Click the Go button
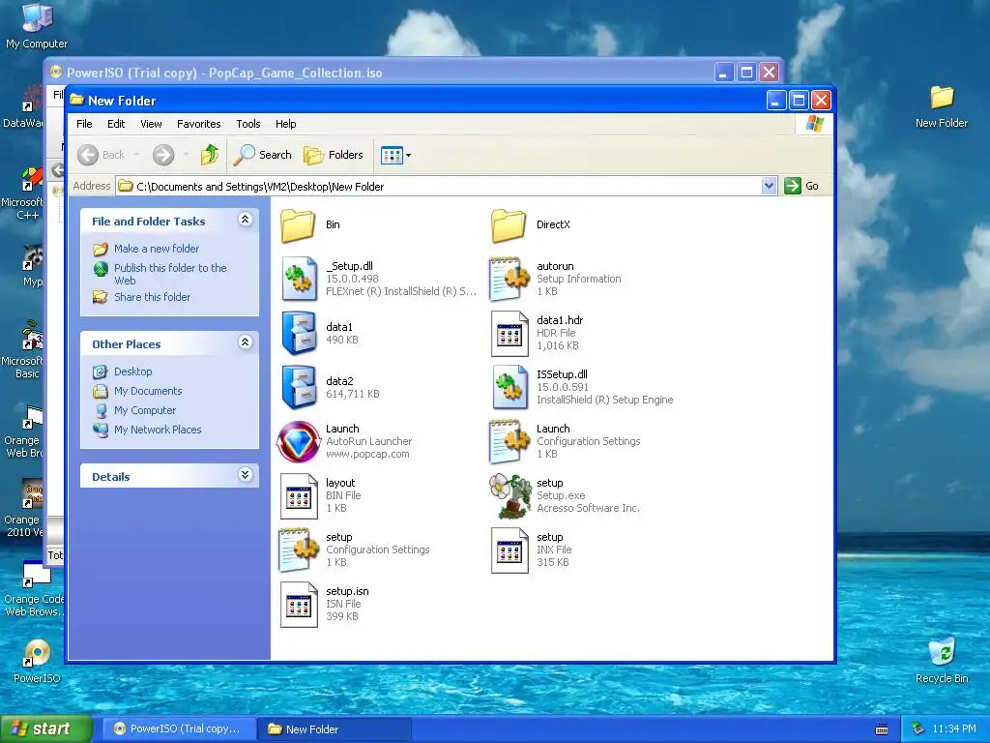The height and width of the screenshot is (743, 990). coord(801,186)
